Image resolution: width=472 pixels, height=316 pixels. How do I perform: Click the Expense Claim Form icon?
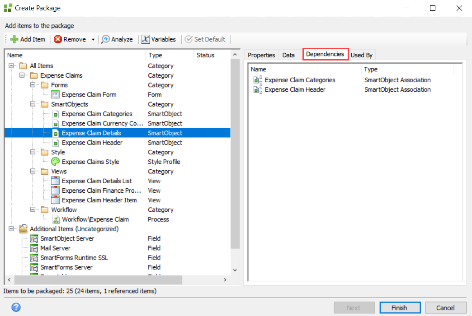pos(56,95)
